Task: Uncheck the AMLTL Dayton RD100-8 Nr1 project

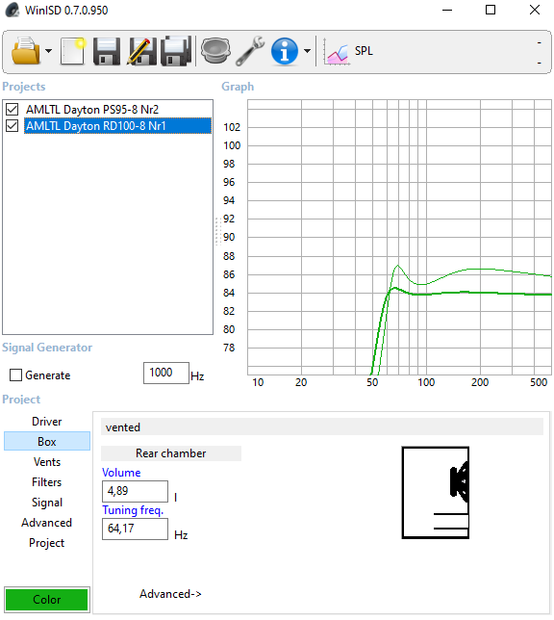Action: [x=13, y=126]
